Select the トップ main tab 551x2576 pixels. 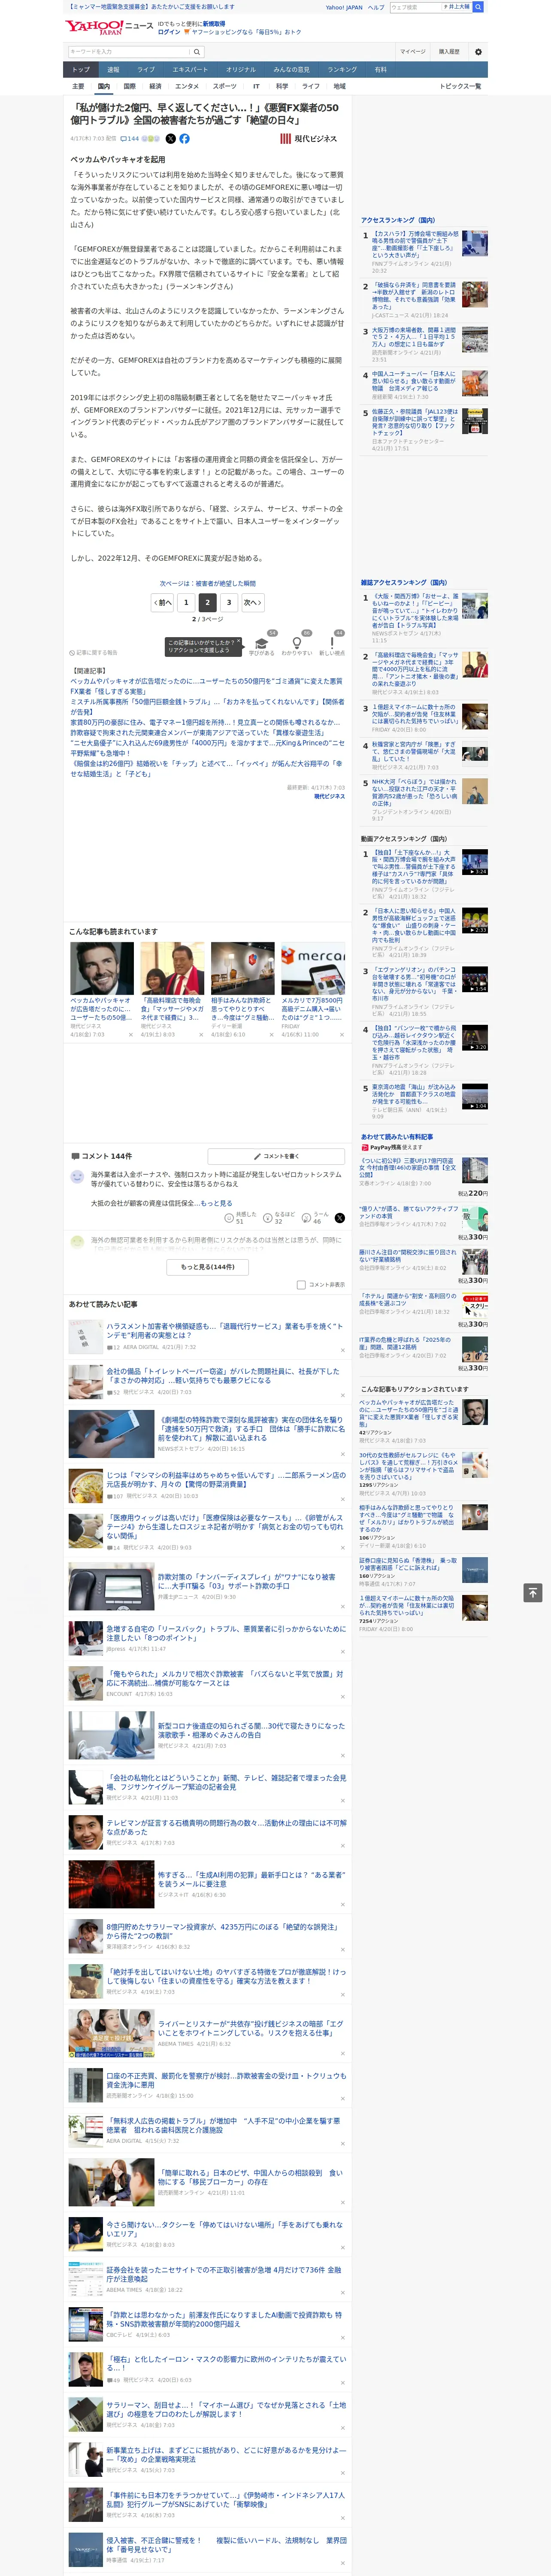point(81,70)
